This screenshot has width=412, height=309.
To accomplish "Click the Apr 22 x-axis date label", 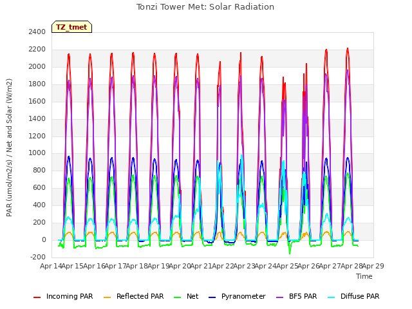I will click(223, 266).
